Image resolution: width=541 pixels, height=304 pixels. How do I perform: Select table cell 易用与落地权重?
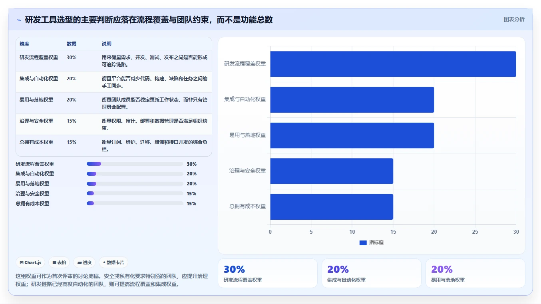click(36, 100)
